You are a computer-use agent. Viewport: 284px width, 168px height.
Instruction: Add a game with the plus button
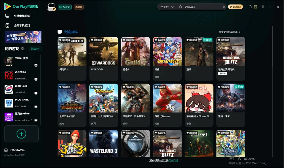click(21, 134)
